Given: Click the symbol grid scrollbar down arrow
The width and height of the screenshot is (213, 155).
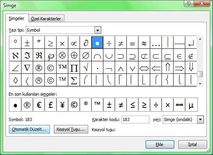Looking at the screenshot, I should (200, 84).
